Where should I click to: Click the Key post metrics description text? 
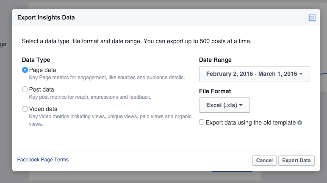point(90,97)
